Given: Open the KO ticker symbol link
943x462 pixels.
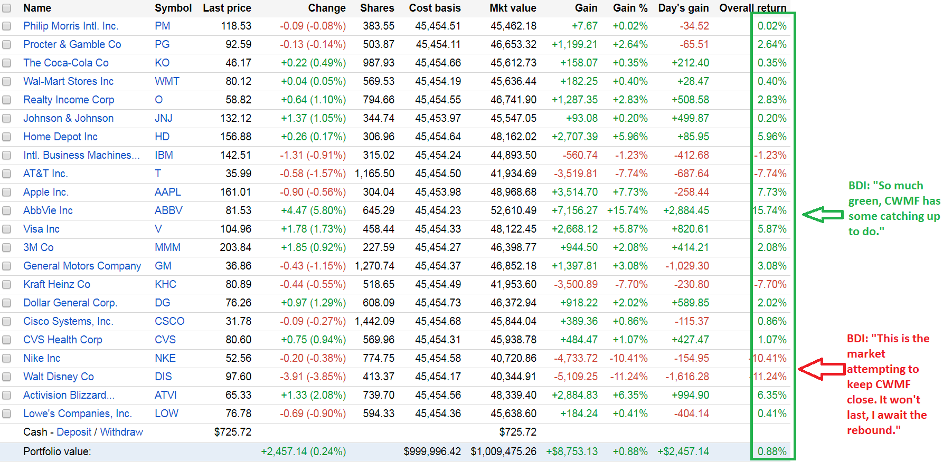Looking at the screenshot, I should 162,63.
